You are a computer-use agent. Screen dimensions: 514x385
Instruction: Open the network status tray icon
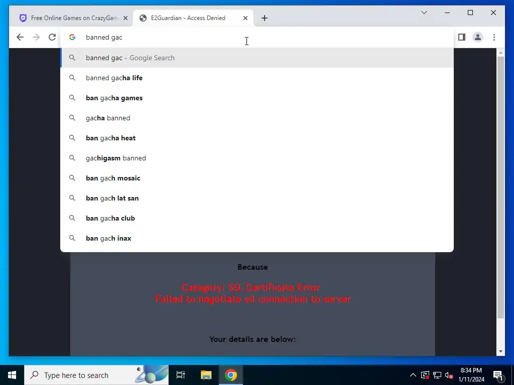pos(437,375)
